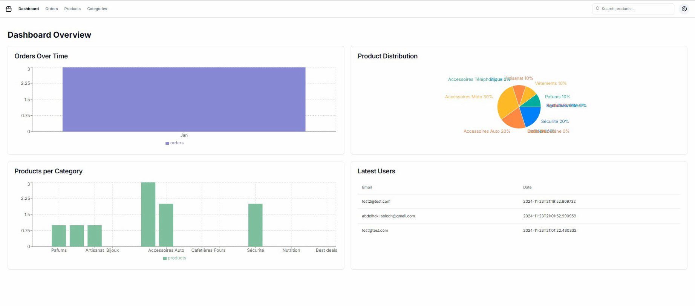Click date 2024-11-23T21:01:52.990959
This screenshot has height=306, width=695.
click(550, 216)
